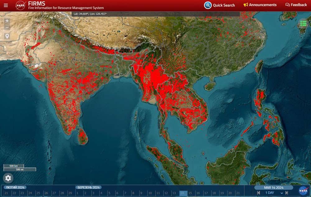The width and height of the screenshot is (311, 197).
Task: Zoom out of the map
Action: [7, 27]
